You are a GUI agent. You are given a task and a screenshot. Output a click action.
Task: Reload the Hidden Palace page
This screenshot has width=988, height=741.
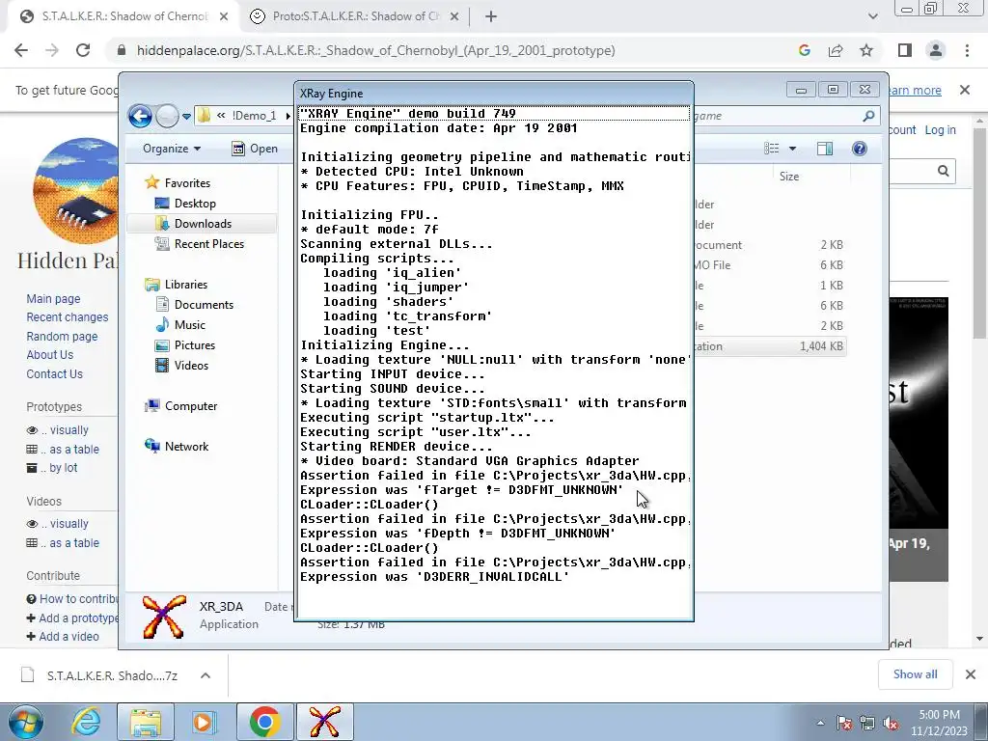[83, 50]
